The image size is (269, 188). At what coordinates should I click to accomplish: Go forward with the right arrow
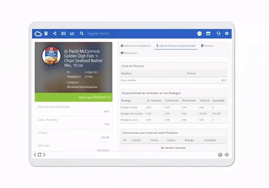pos(44,154)
